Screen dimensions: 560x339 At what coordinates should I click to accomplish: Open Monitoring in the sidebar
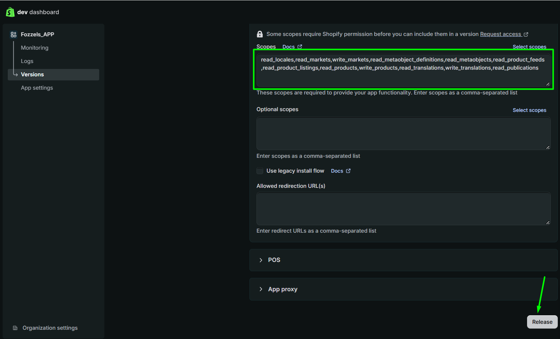35,48
